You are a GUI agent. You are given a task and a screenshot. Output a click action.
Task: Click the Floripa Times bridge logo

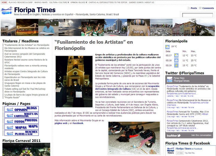6,11
